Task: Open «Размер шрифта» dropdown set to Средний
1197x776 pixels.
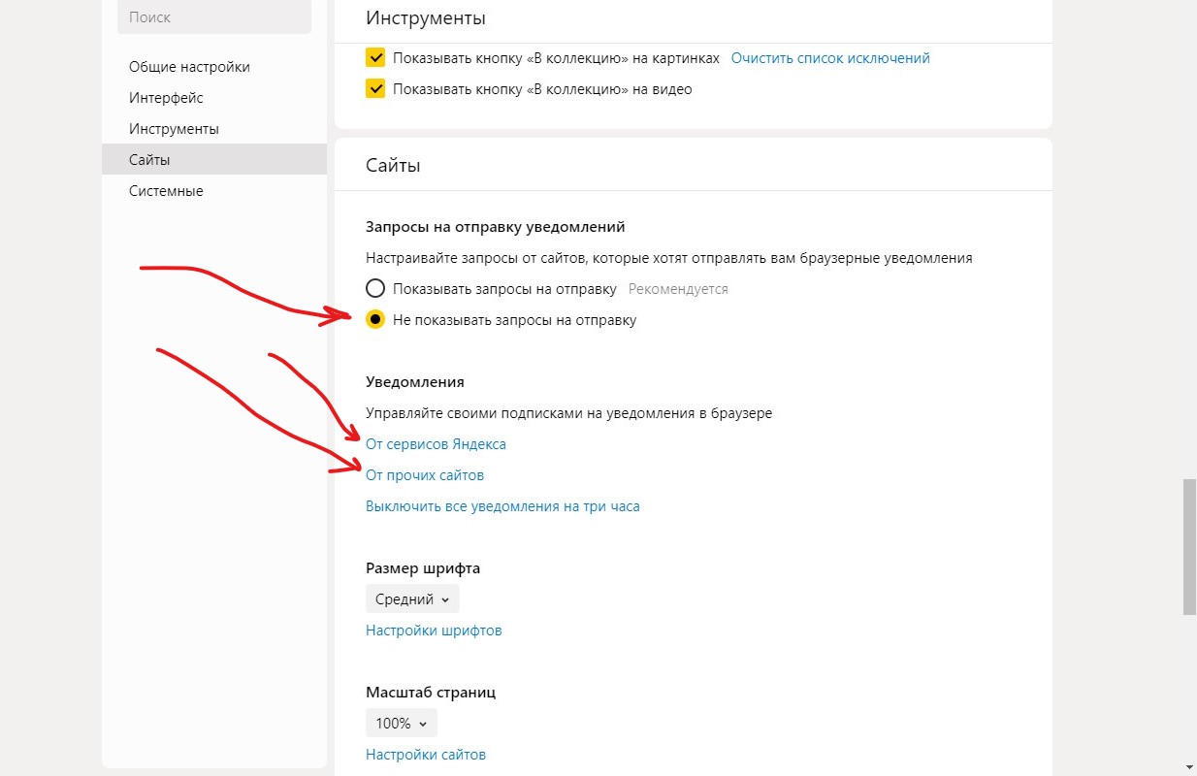Action: tap(412, 599)
